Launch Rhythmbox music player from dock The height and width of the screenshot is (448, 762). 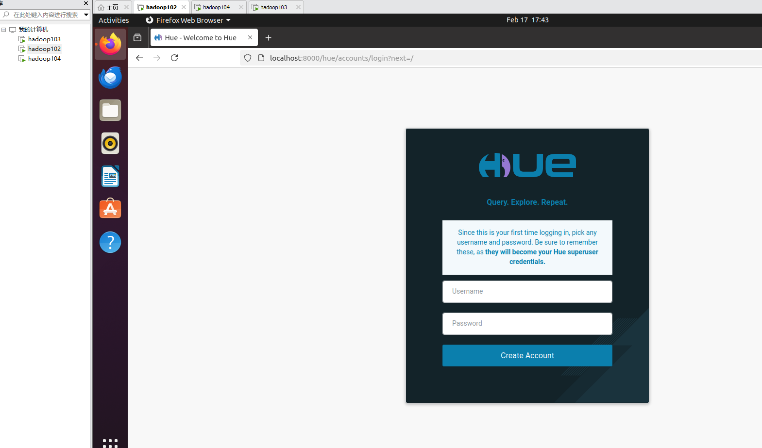pyautogui.click(x=110, y=143)
